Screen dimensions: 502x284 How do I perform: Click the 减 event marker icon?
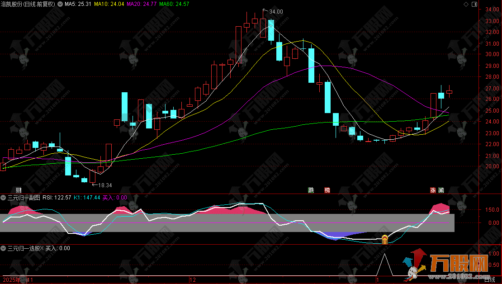pyautogui.click(x=441, y=190)
